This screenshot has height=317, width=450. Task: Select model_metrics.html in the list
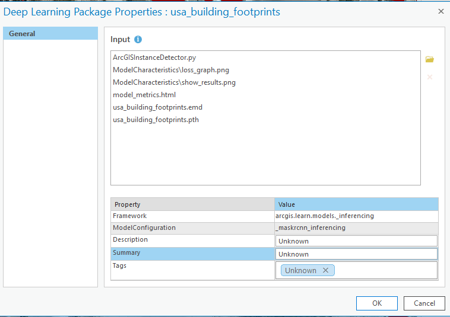144,95
